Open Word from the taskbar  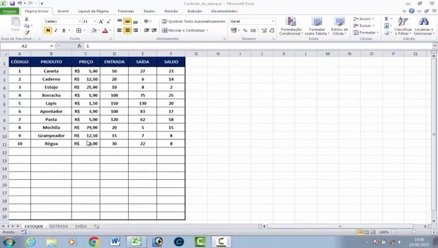pyautogui.click(x=115, y=242)
